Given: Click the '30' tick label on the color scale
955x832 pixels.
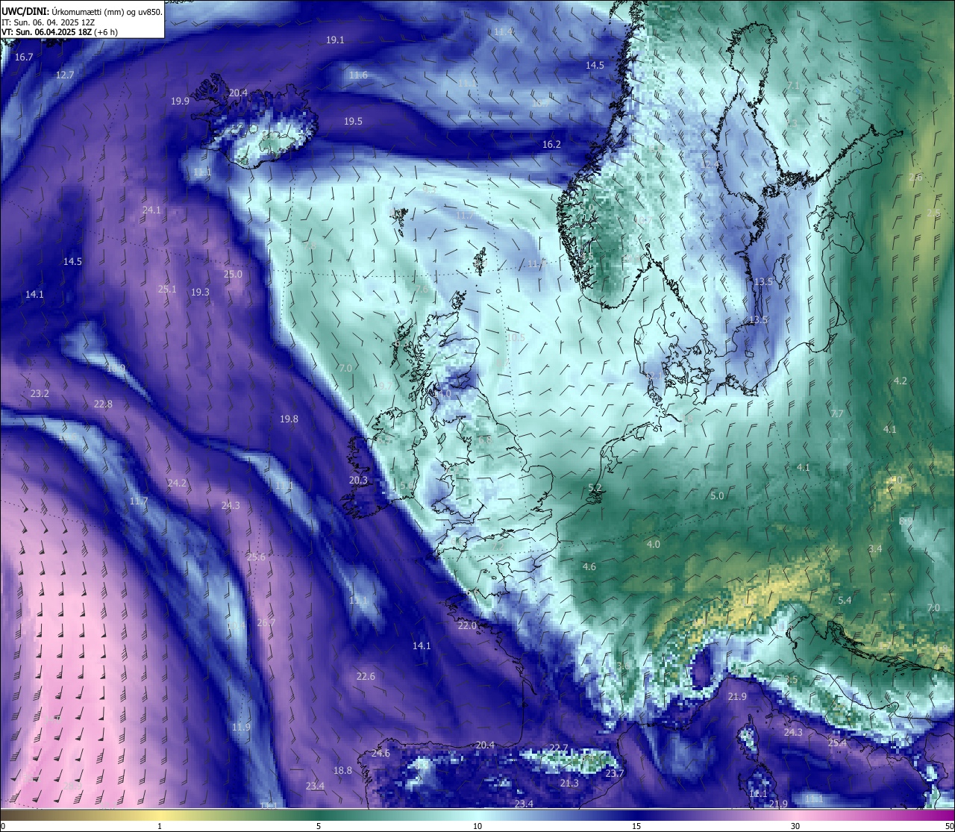Looking at the screenshot, I should (795, 826).
